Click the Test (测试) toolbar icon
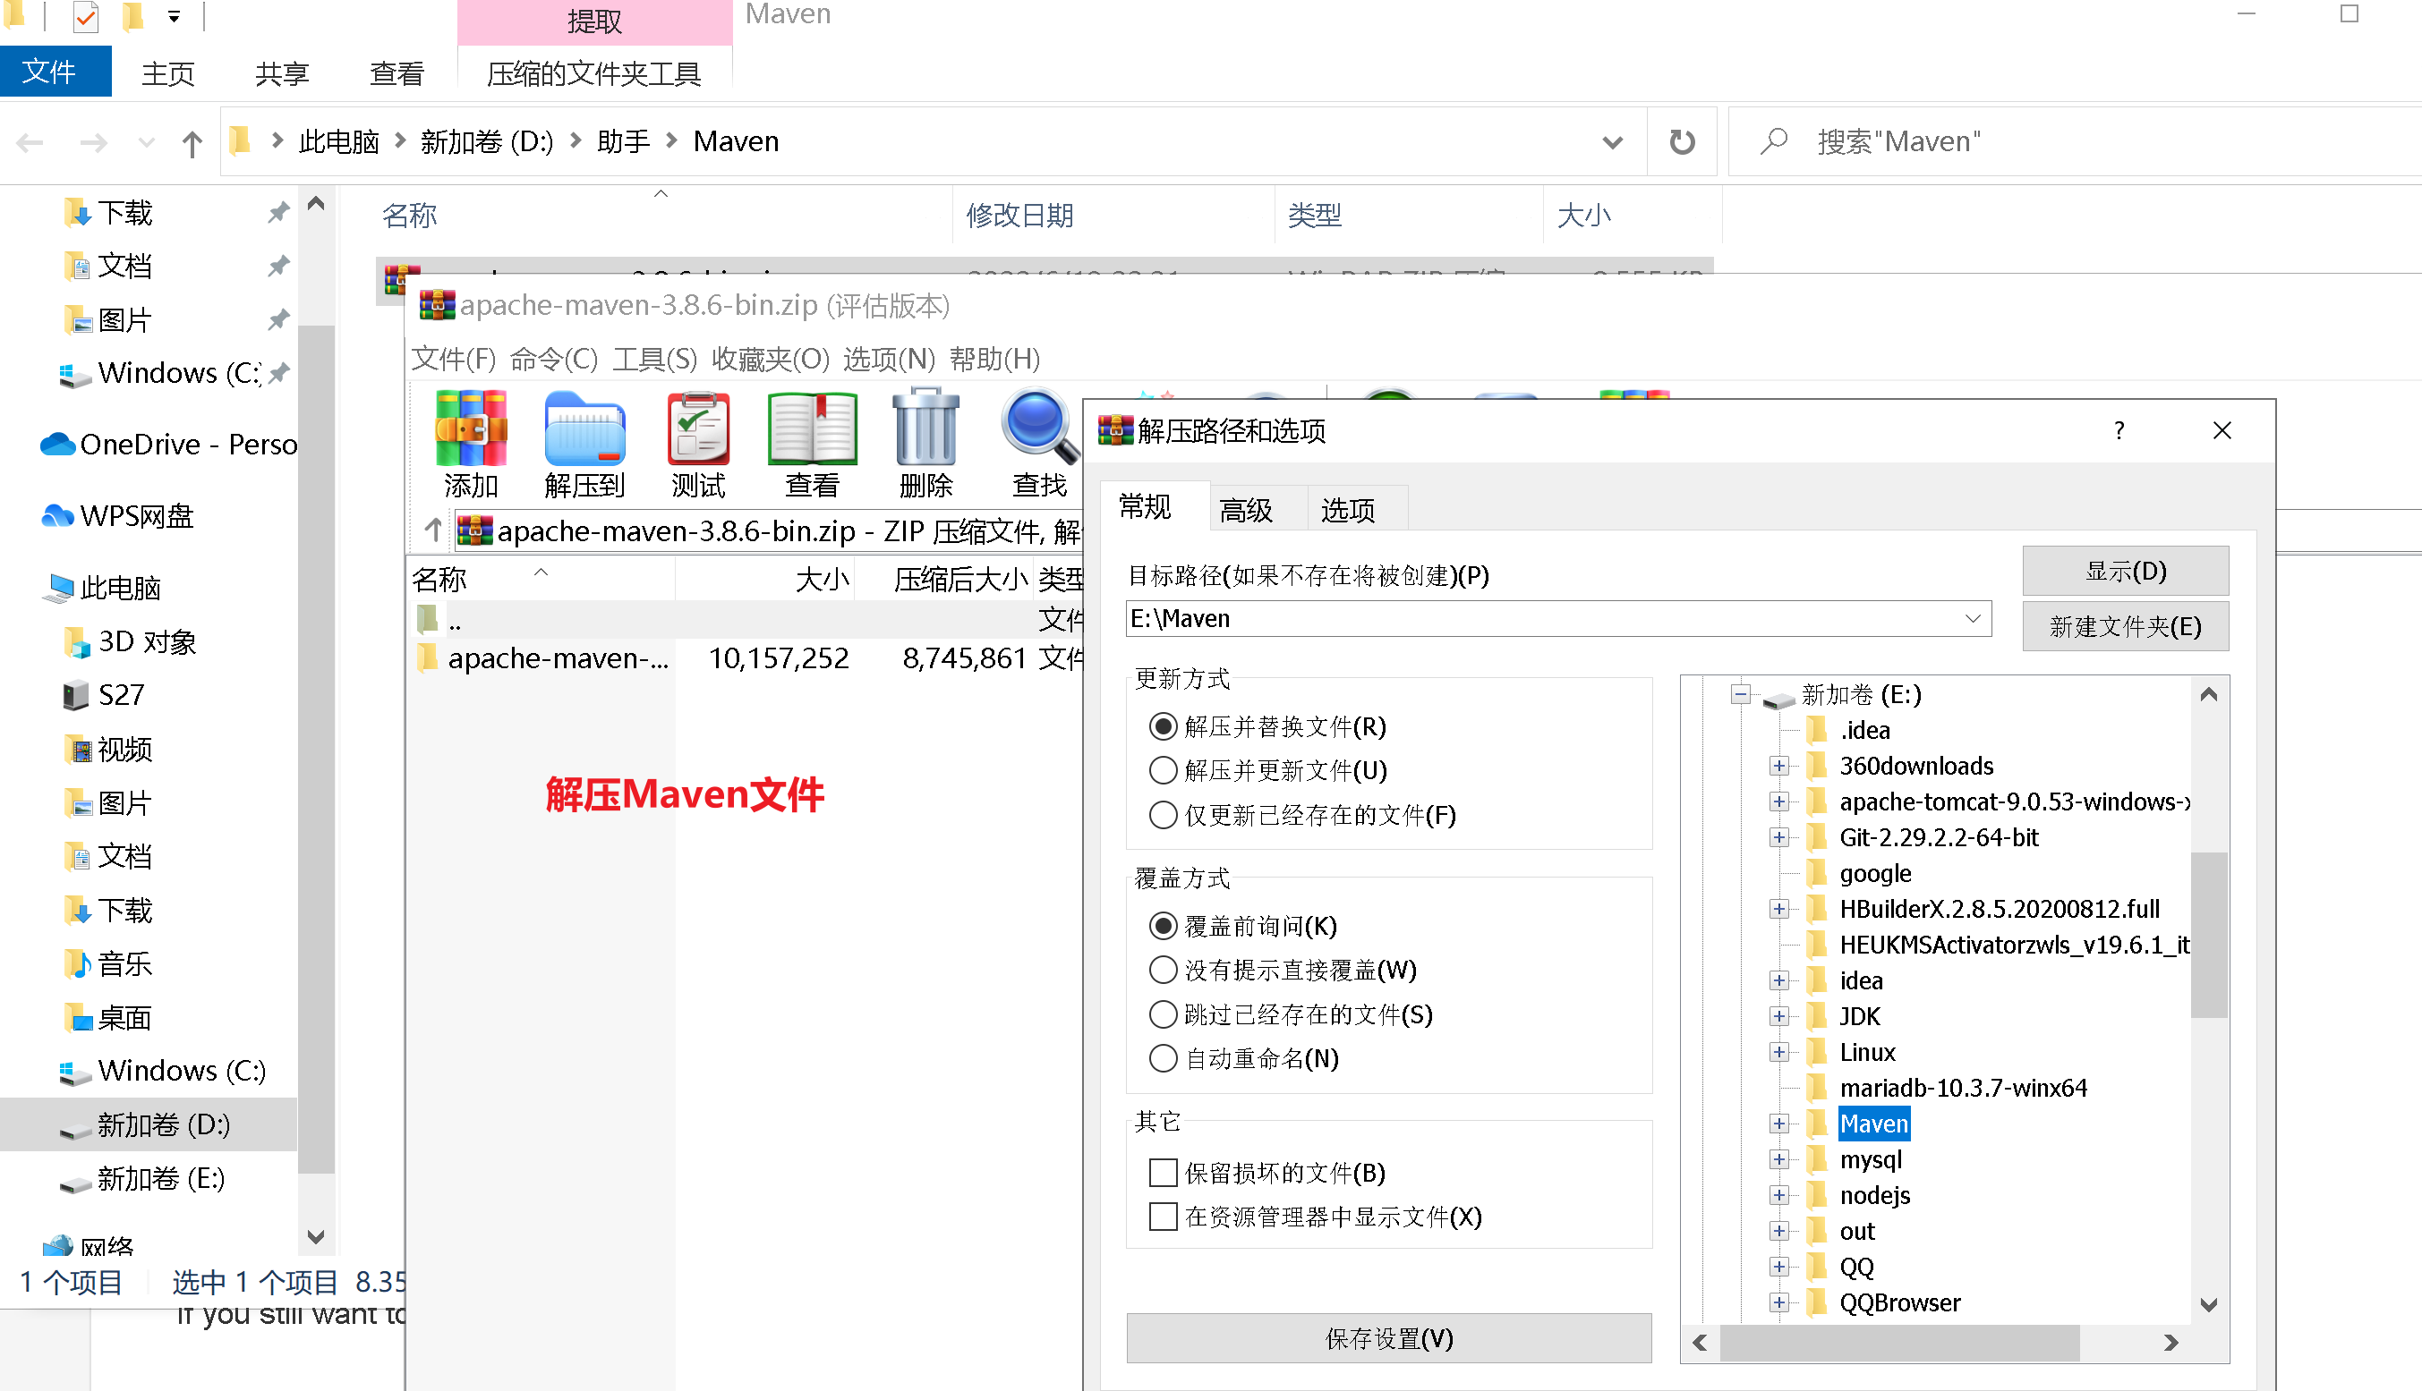The width and height of the screenshot is (2422, 1391). (x=698, y=444)
